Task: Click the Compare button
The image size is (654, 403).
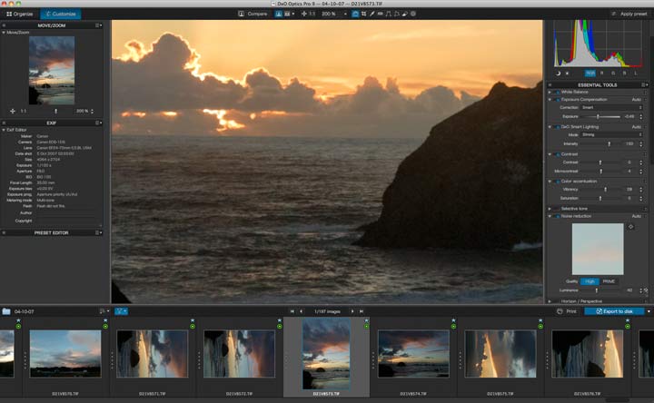Action: point(253,14)
